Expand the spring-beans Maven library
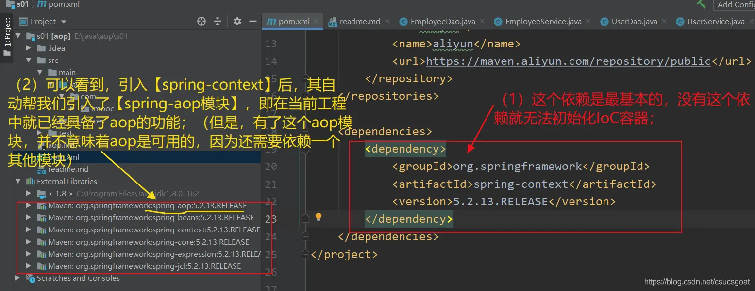Screen dimensions: 755x291 tap(29, 218)
